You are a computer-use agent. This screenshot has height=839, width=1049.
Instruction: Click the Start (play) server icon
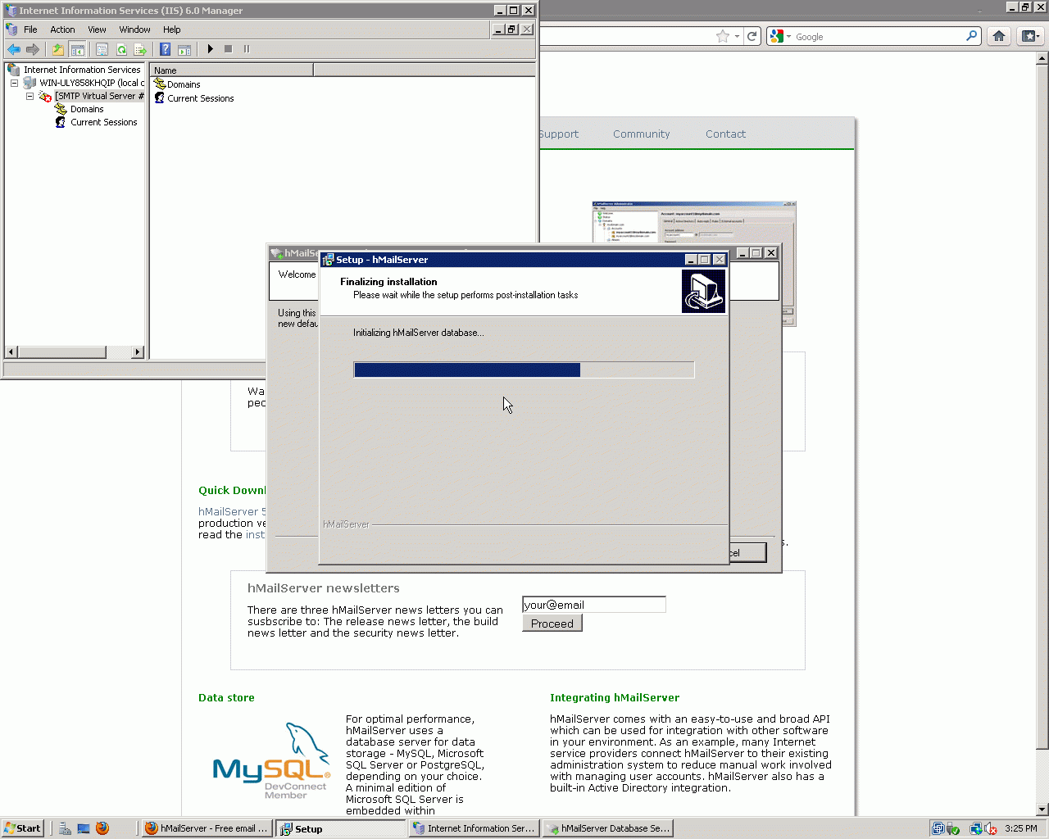point(210,49)
